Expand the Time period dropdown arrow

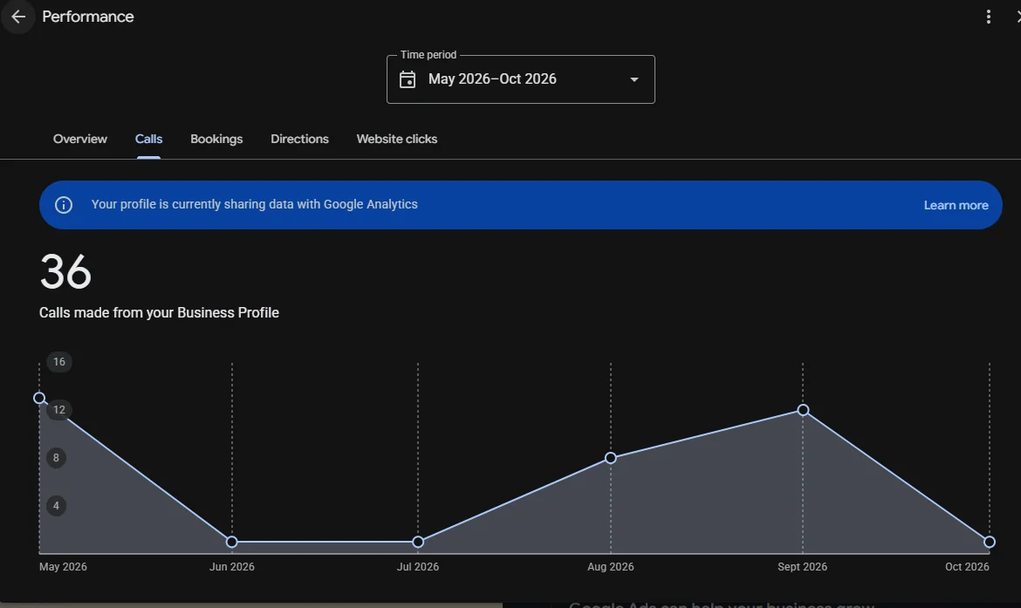[634, 79]
